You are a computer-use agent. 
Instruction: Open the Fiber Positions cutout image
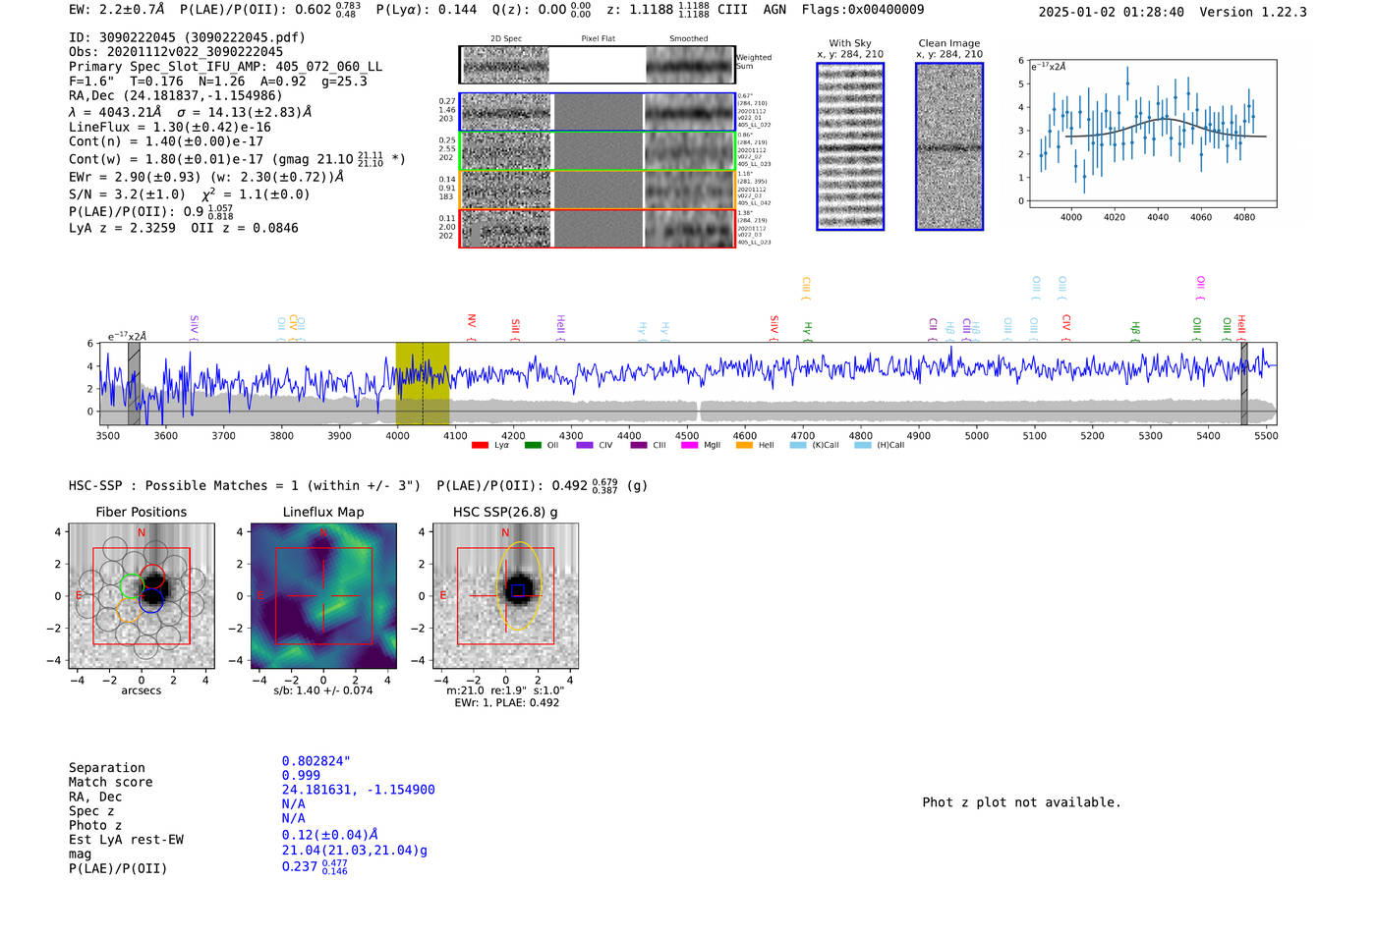coord(142,596)
